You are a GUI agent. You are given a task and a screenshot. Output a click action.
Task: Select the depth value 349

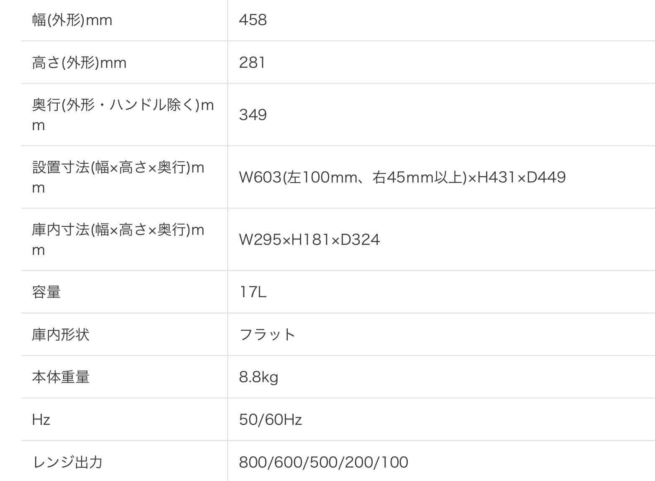point(253,115)
